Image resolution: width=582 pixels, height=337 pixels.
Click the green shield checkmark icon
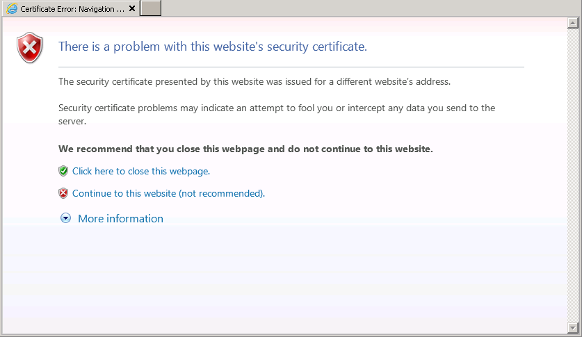(x=63, y=171)
